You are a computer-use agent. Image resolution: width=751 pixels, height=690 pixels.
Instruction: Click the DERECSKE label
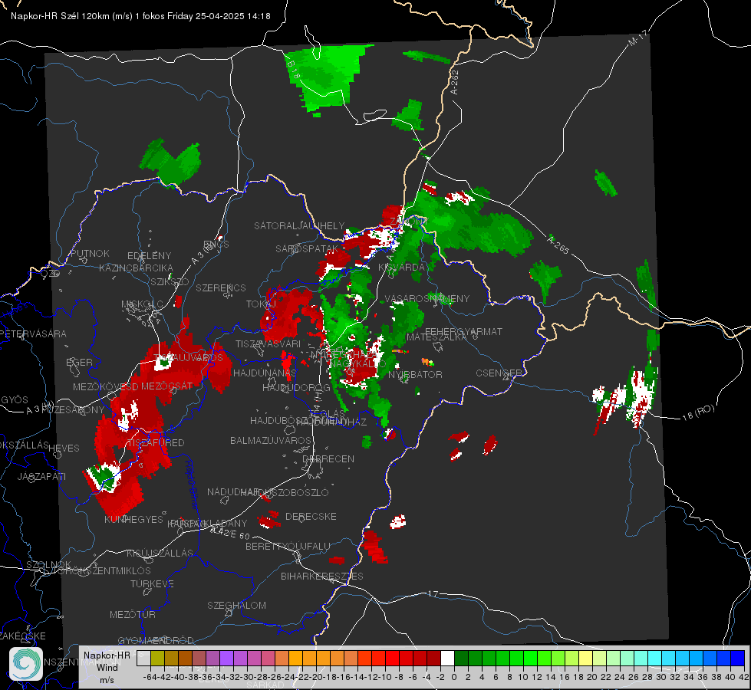(x=311, y=517)
